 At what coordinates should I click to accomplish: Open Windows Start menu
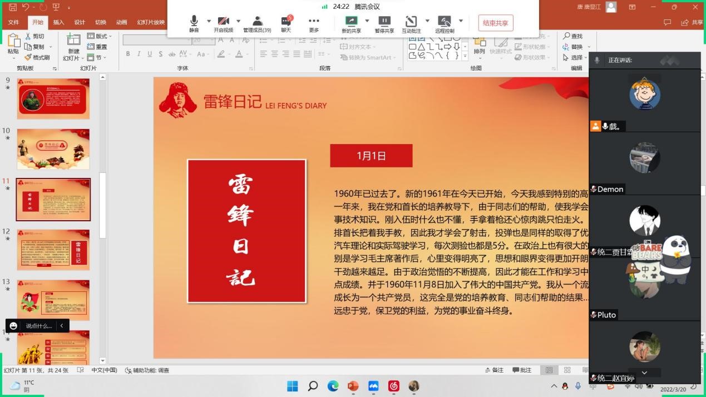coord(292,386)
